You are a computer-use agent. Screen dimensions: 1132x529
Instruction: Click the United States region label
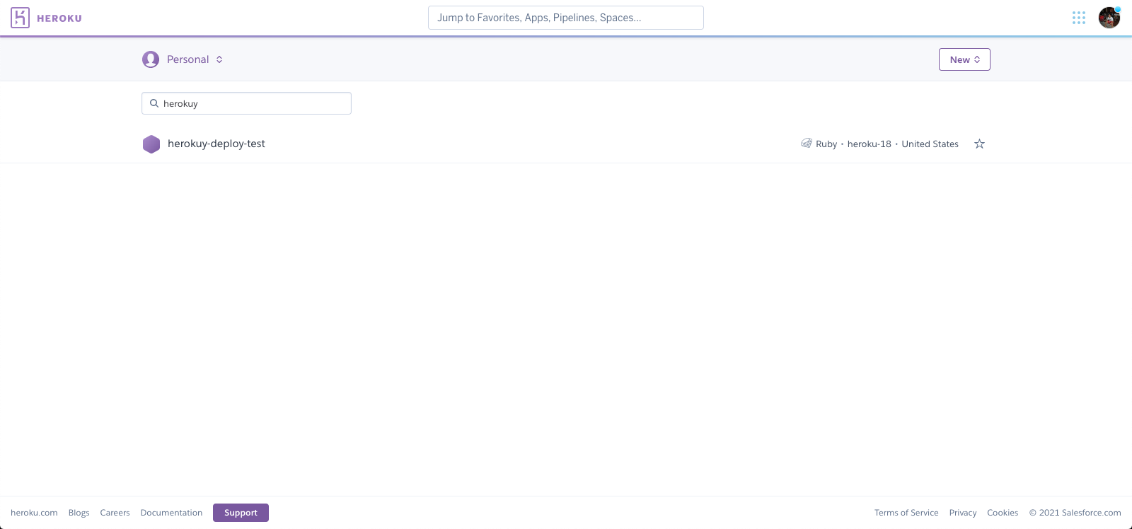(x=930, y=144)
